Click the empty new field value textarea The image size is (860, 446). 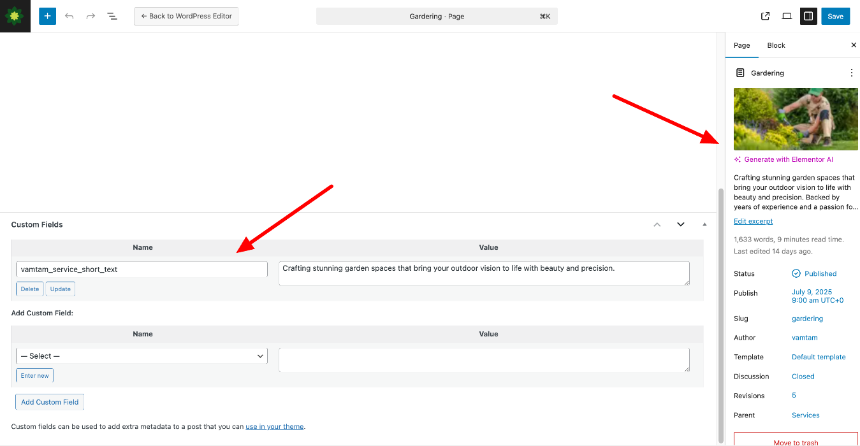tap(484, 360)
